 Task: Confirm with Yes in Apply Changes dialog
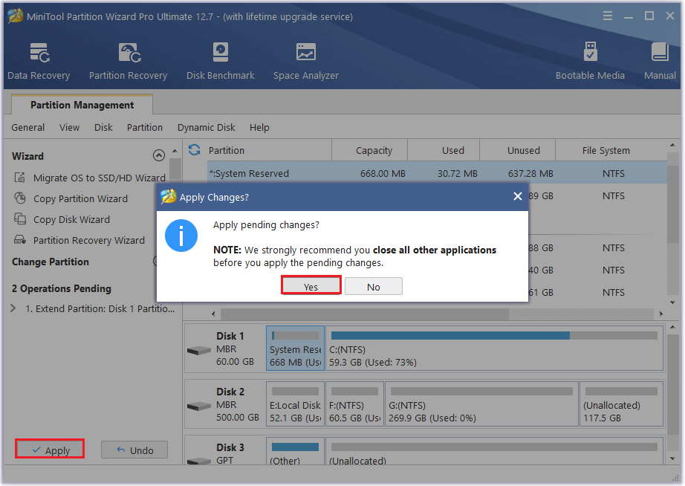(x=311, y=287)
